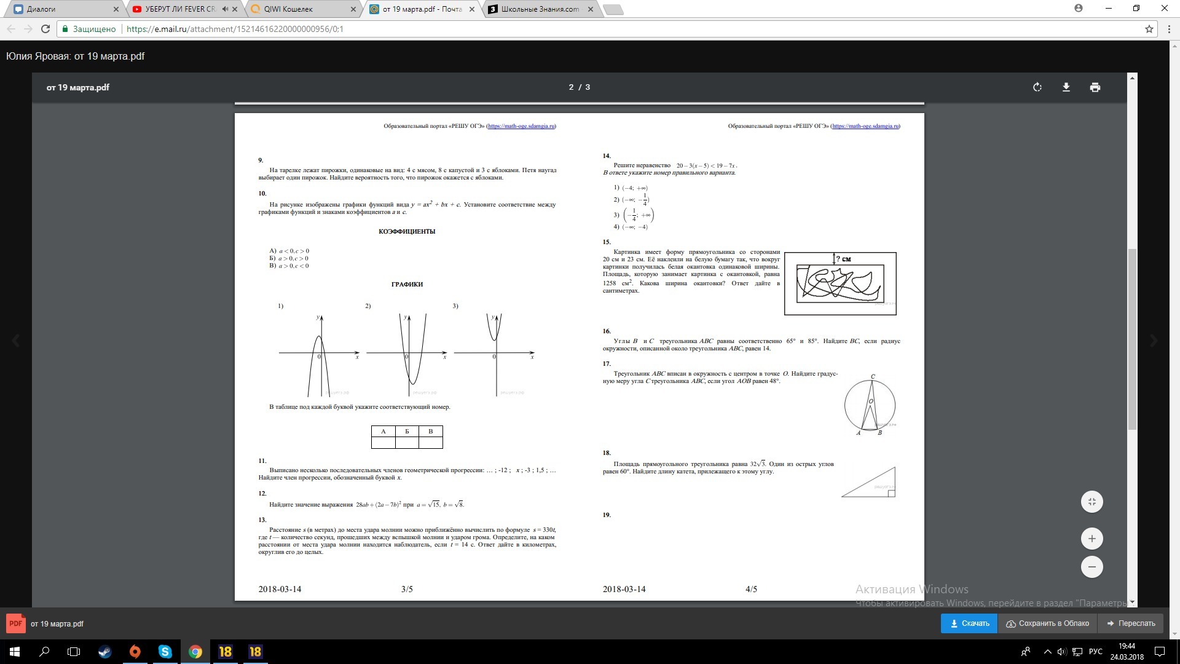
Task: Open the Chrome user profile icon
Action: coord(1079,8)
